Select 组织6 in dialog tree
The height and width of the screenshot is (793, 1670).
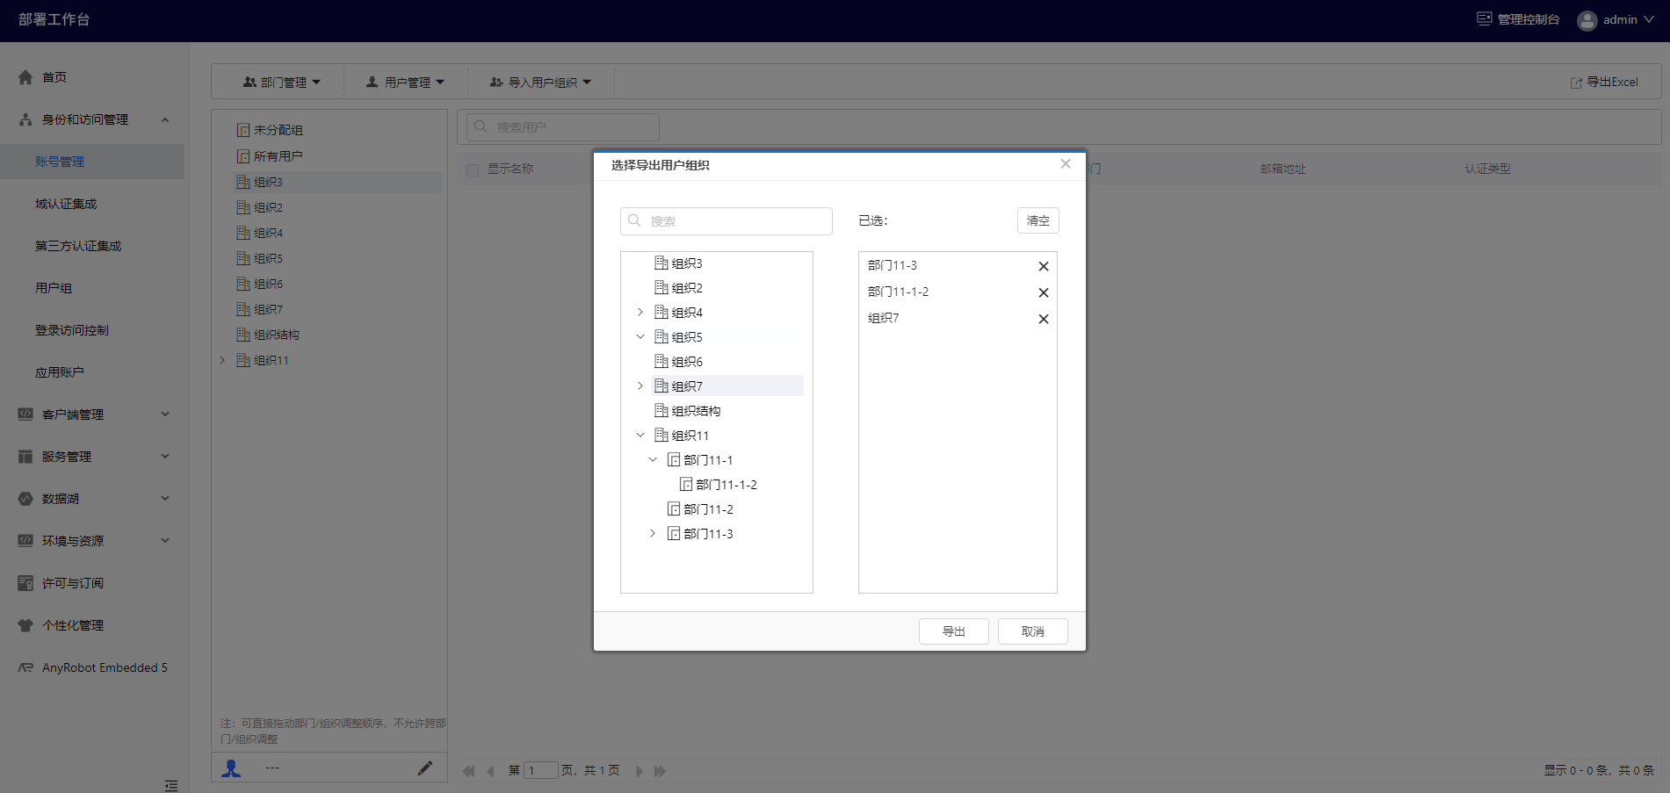coord(687,362)
